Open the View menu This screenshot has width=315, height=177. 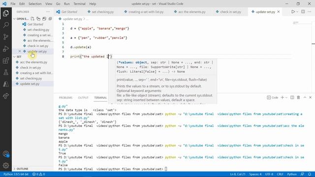tap(49, 3)
